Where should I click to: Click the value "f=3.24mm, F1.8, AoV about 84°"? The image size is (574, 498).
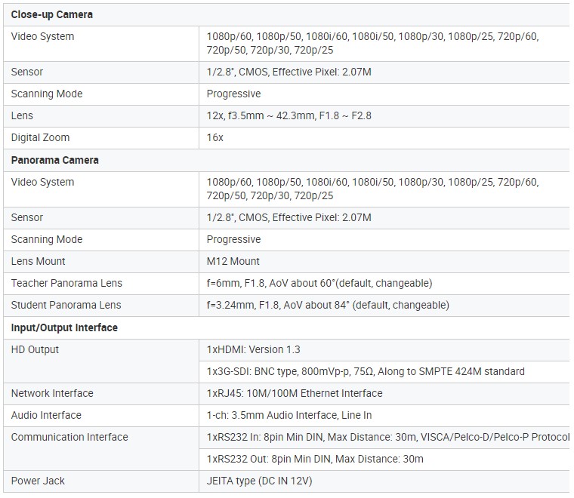click(x=328, y=305)
